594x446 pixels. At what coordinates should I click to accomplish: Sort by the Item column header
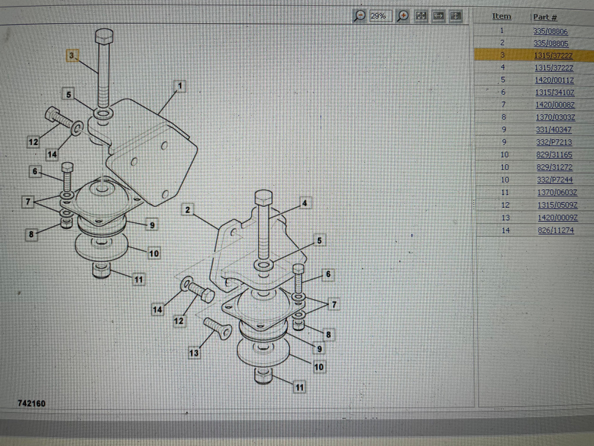(501, 17)
